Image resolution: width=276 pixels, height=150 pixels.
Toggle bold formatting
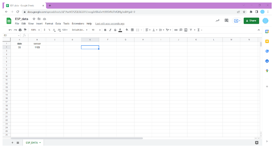pos(105,30)
